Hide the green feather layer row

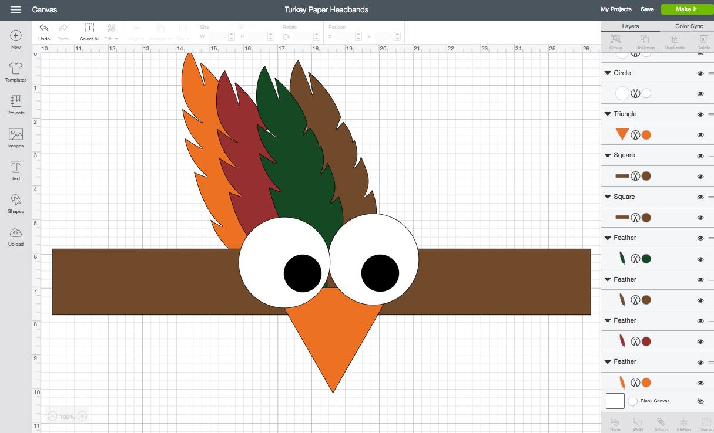(x=700, y=259)
